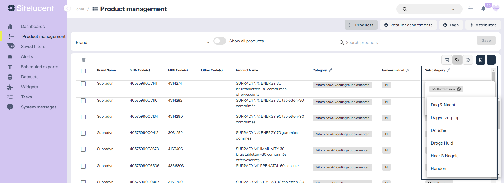This screenshot has width=504, height=183.
Task: Collapse the sidebar with the chevron button
Action: (x=67, y=8)
